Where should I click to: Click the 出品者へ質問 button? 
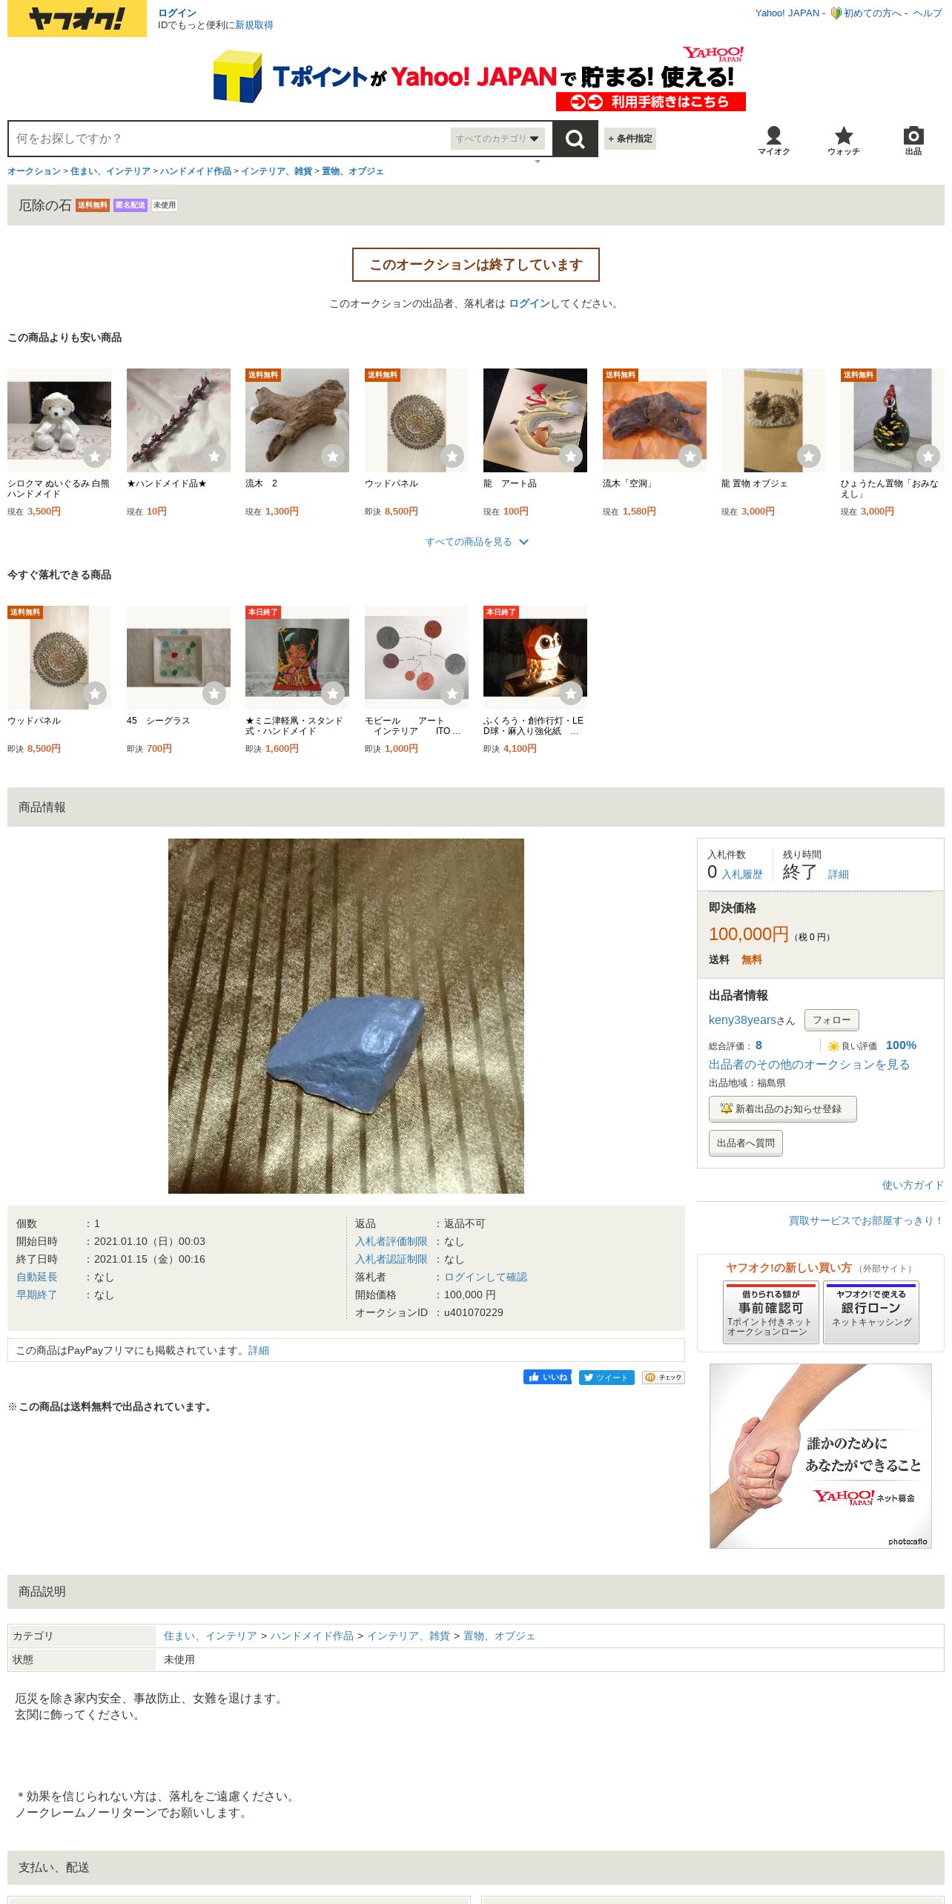tap(745, 1143)
